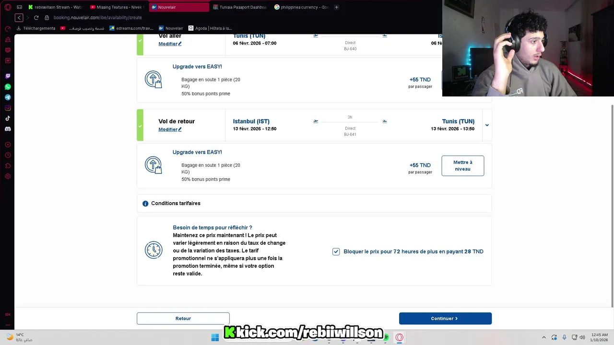Click Tunis (TUN) arrival on return flight
The height and width of the screenshot is (345, 614).
[458, 121]
